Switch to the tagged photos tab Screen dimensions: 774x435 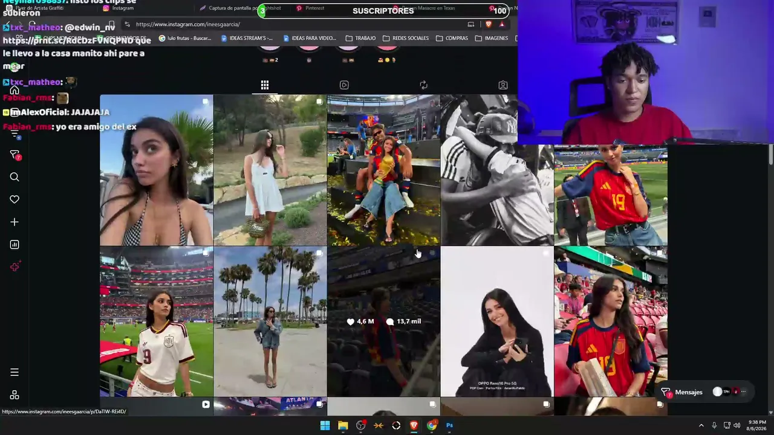pyautogui.click(x=502, y=85)
